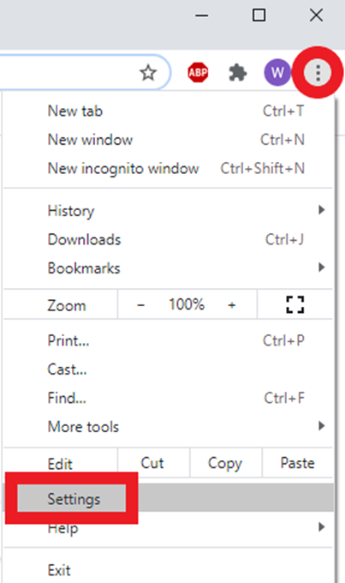Choose Exit at the menu bottom
345x583 pixels.
pyautogui.click(x=168, y=569)
